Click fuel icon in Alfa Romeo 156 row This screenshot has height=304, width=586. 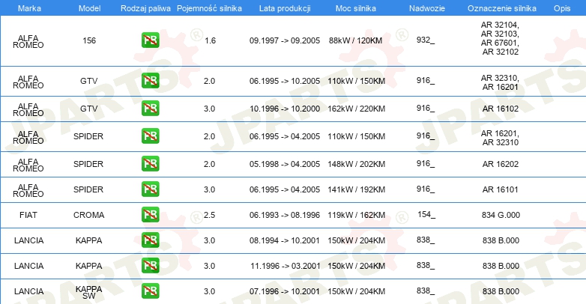[150, 40]
